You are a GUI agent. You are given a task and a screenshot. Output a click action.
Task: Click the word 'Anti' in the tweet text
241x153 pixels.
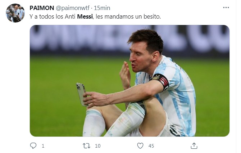tap(70, 16)
